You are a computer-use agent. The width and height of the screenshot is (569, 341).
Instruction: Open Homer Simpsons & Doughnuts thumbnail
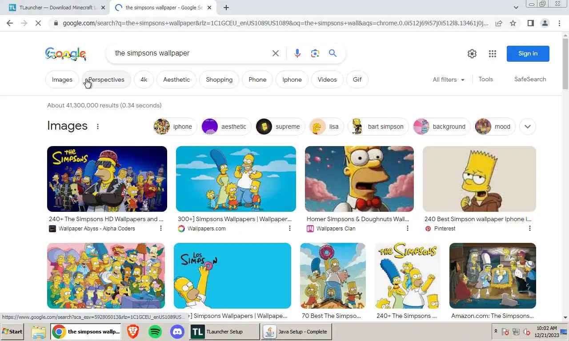359,179
